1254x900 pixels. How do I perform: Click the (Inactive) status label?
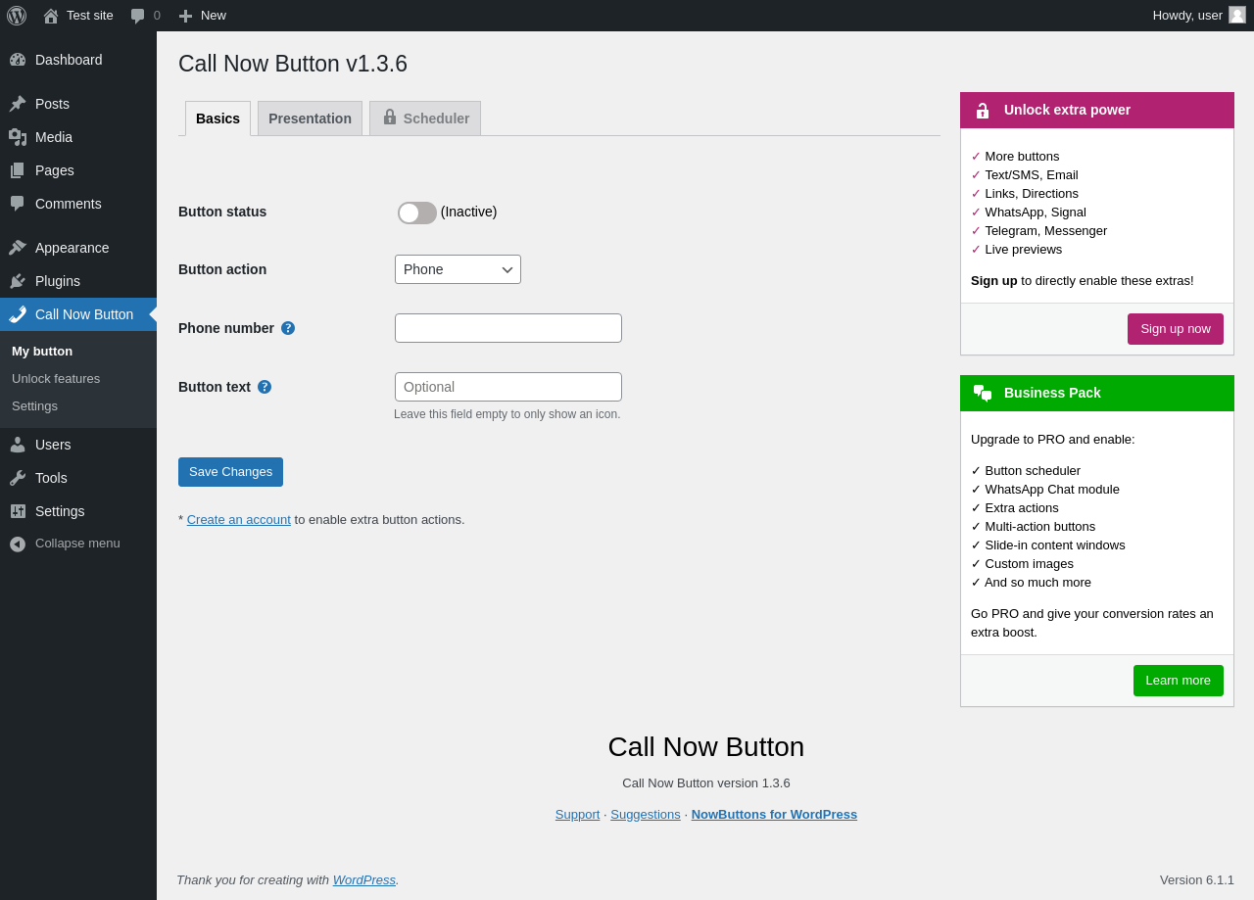click(468, 212)
